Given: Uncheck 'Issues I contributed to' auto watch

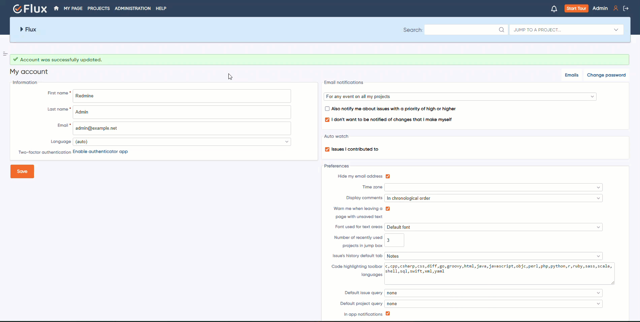Looking at the screenshot, I should [x=327, y=149].
